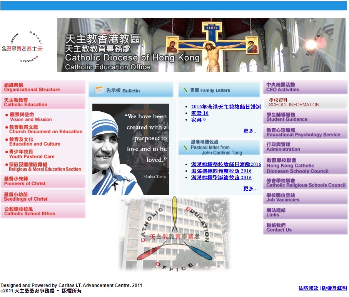Click 更多 under Family Letters
The height and width of the screenshot is (297, 349).
click(249, 131)
